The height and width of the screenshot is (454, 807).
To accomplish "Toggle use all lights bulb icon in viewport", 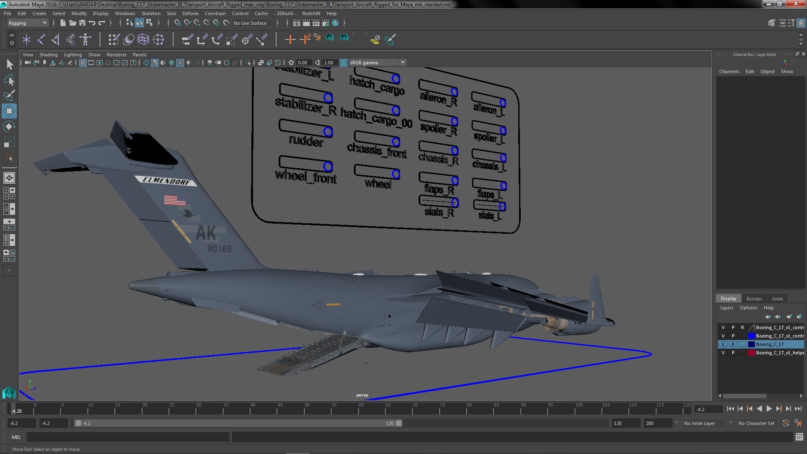I will [x=189, y=63].
